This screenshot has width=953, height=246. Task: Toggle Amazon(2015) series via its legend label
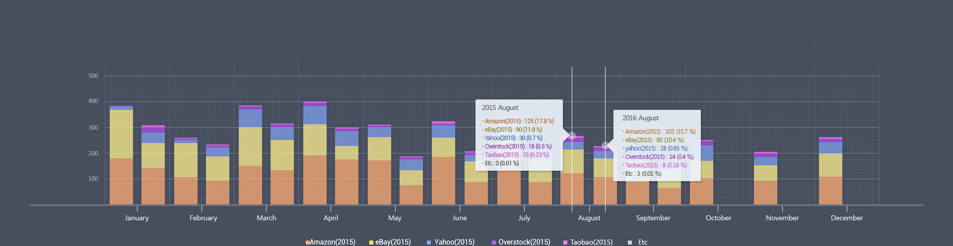tap(333, 242)
